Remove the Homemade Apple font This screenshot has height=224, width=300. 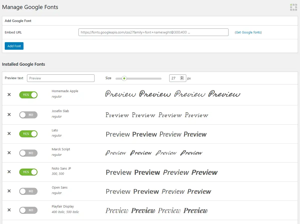(x=9, y=95)
